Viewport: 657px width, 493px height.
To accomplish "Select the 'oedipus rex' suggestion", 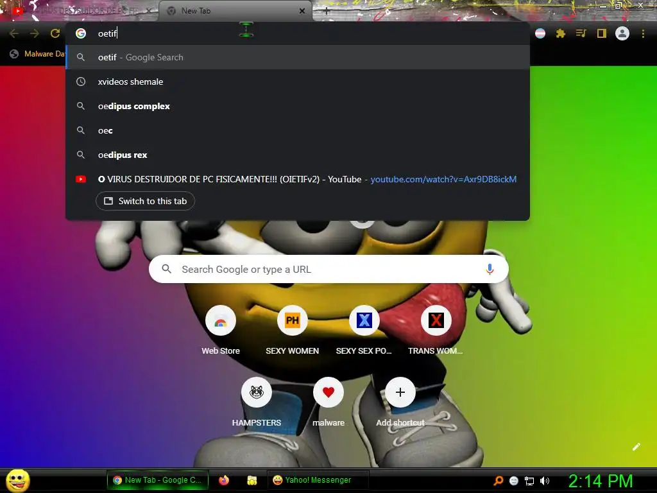I will pyautogui.click(x=298, y=155).
